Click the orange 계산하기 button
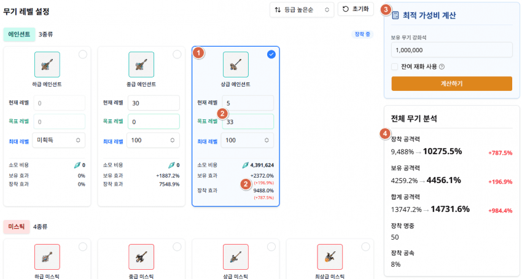The image size is (522, 279). pos(452,84)
